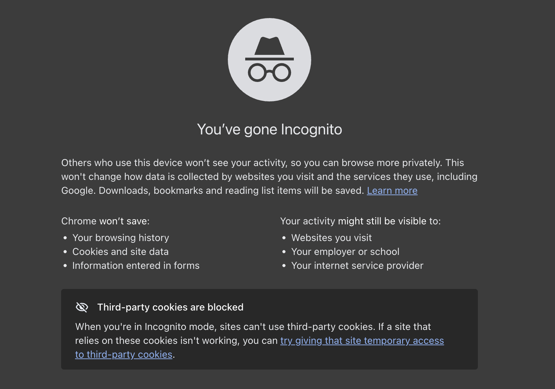The width and height of the screenshot is (555, 389).
Task: Click the glasses on the Incognito logo
Action: coord(269,72)
